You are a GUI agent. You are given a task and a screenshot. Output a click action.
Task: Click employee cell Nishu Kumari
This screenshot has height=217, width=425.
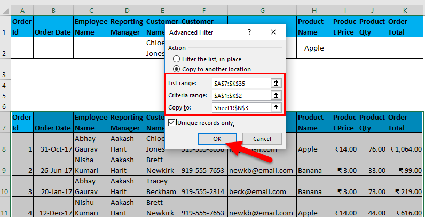(x=91, y=207)
